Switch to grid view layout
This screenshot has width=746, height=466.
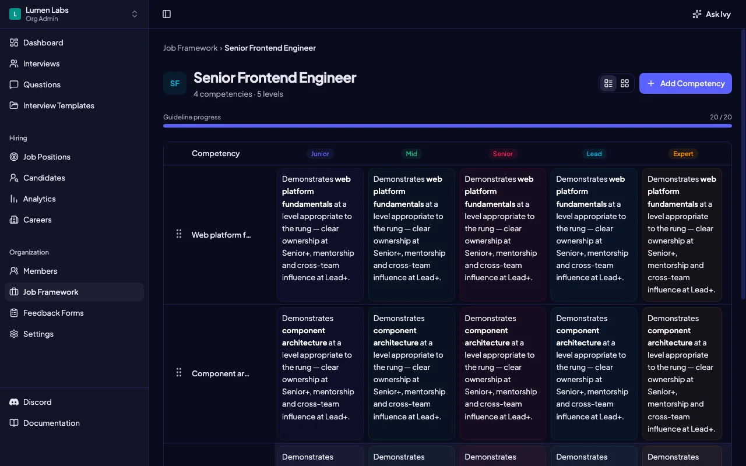[x=625, y=83]
